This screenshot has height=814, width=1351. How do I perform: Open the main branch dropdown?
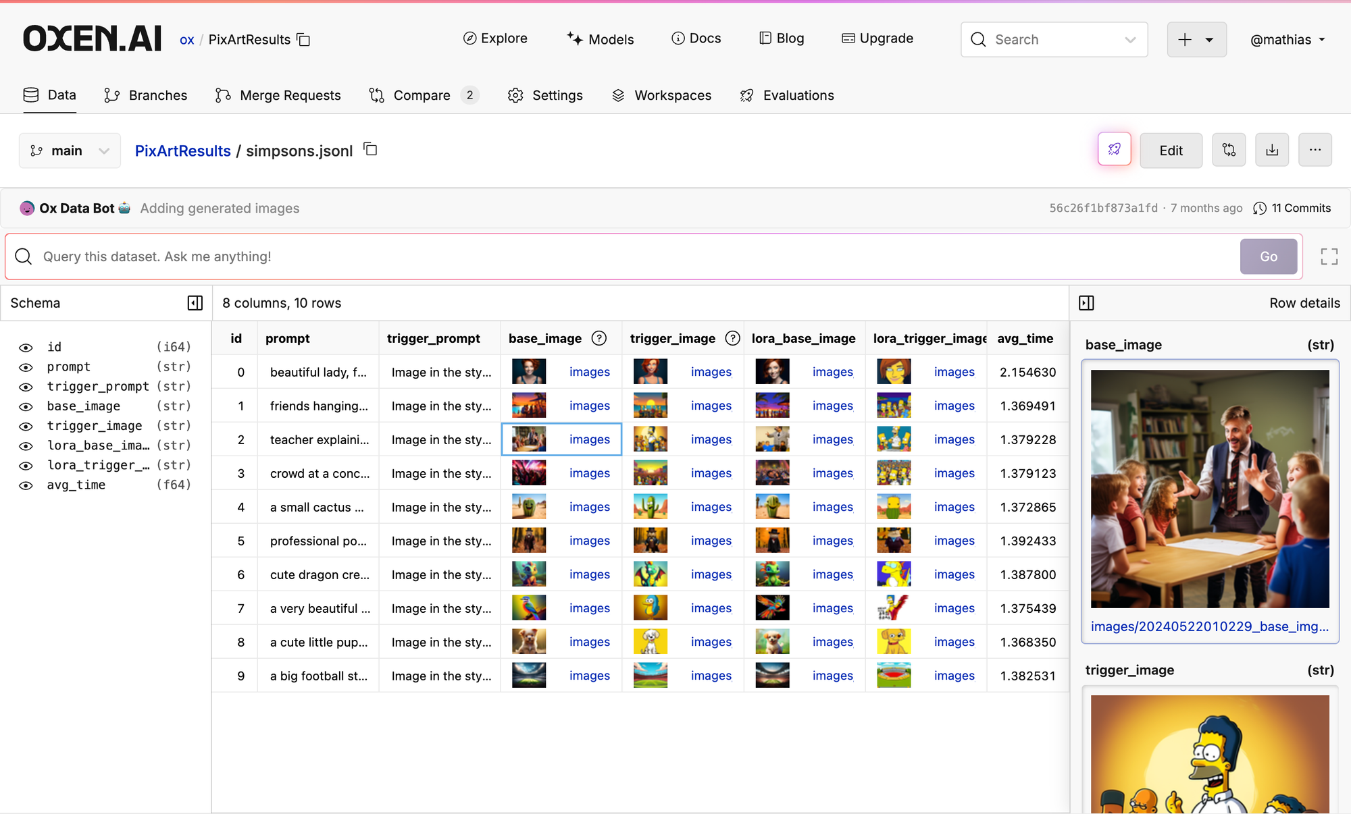coord(70,151)
